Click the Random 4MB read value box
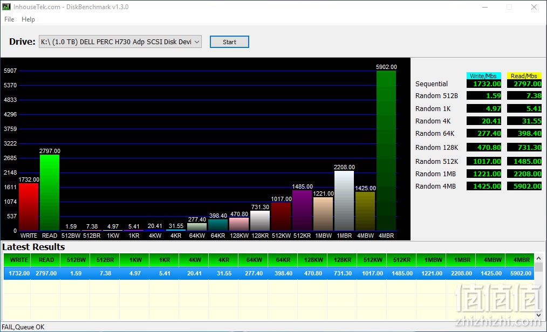Image resolution: width=547 pixels, height=332 pixels. pyautogui.click(x=524, y=186)
